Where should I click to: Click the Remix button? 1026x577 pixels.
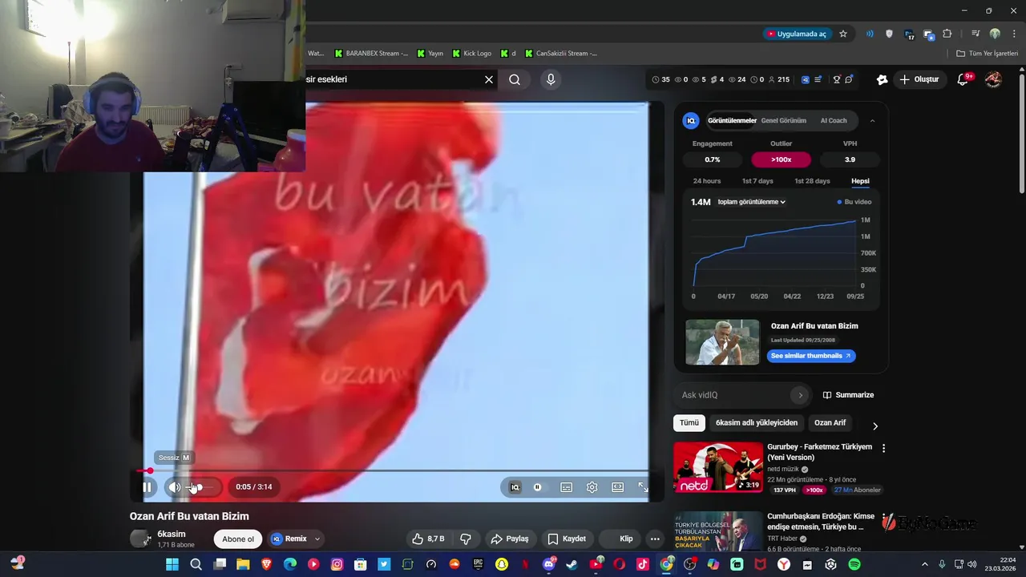coord(289,539)
